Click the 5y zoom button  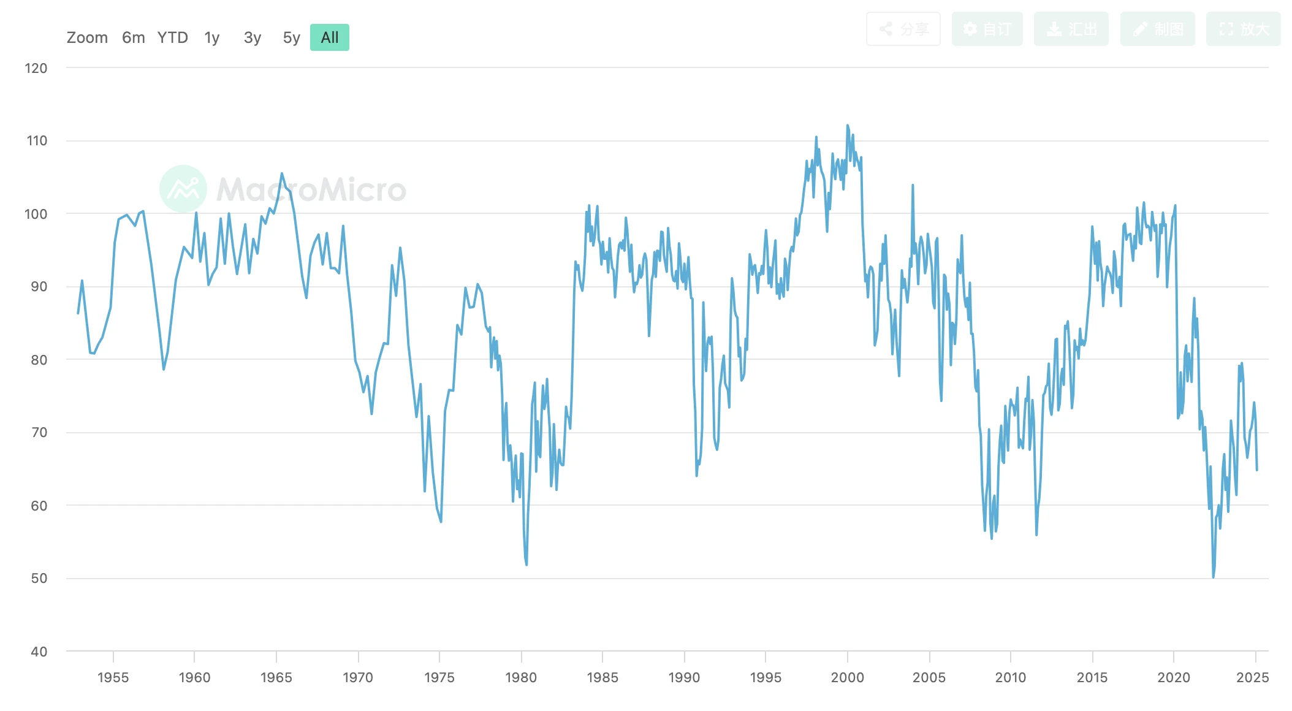[293, 37]
